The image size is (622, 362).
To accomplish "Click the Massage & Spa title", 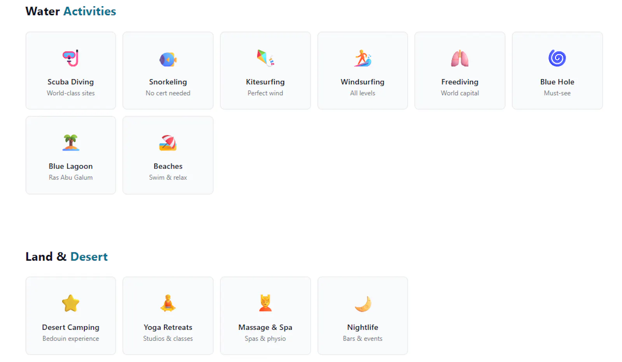I will pyautogui.click(x=266, y=327).
